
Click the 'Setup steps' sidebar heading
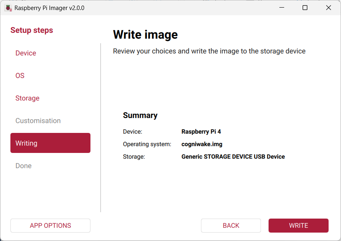[x=32, y=30]
